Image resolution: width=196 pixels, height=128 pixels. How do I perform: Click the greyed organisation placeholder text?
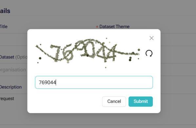coord(13,70)
